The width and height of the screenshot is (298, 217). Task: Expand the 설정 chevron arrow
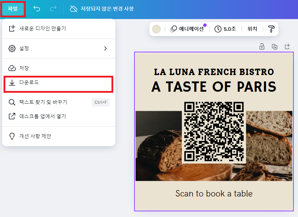(105, 48)
